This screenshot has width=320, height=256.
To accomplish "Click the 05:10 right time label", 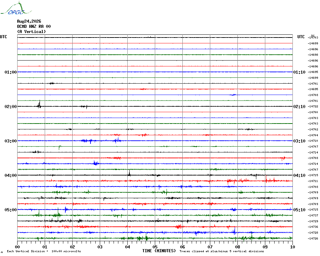I will [299, 210].
